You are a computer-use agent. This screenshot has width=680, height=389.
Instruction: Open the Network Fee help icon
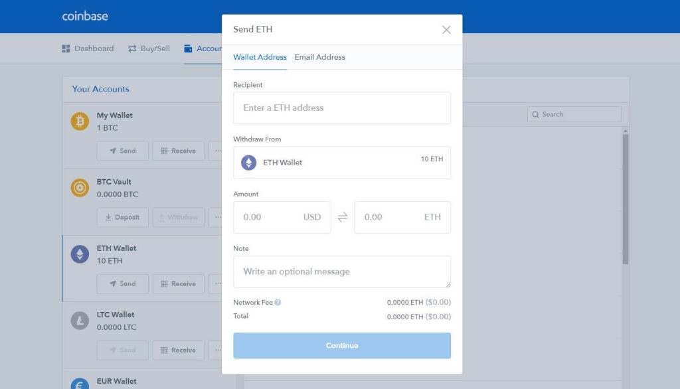point(278,302)
